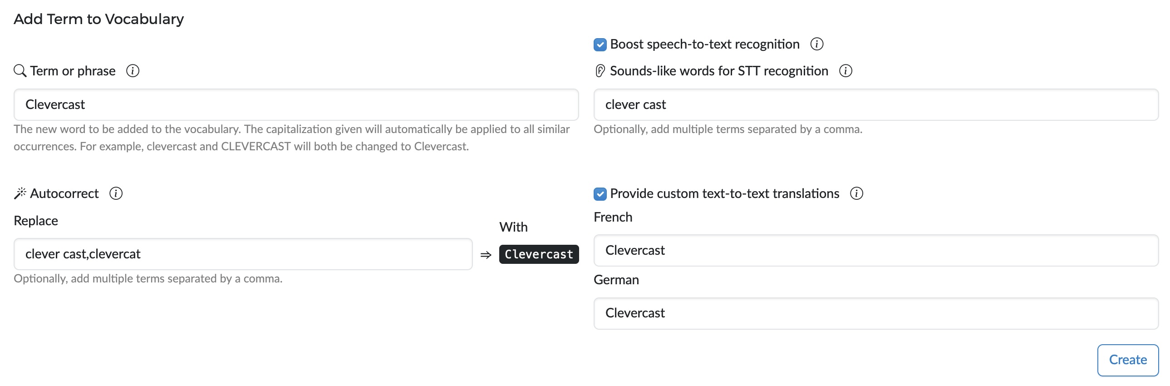Click the info icon beside Term or phrase

(x=133, y=71)
